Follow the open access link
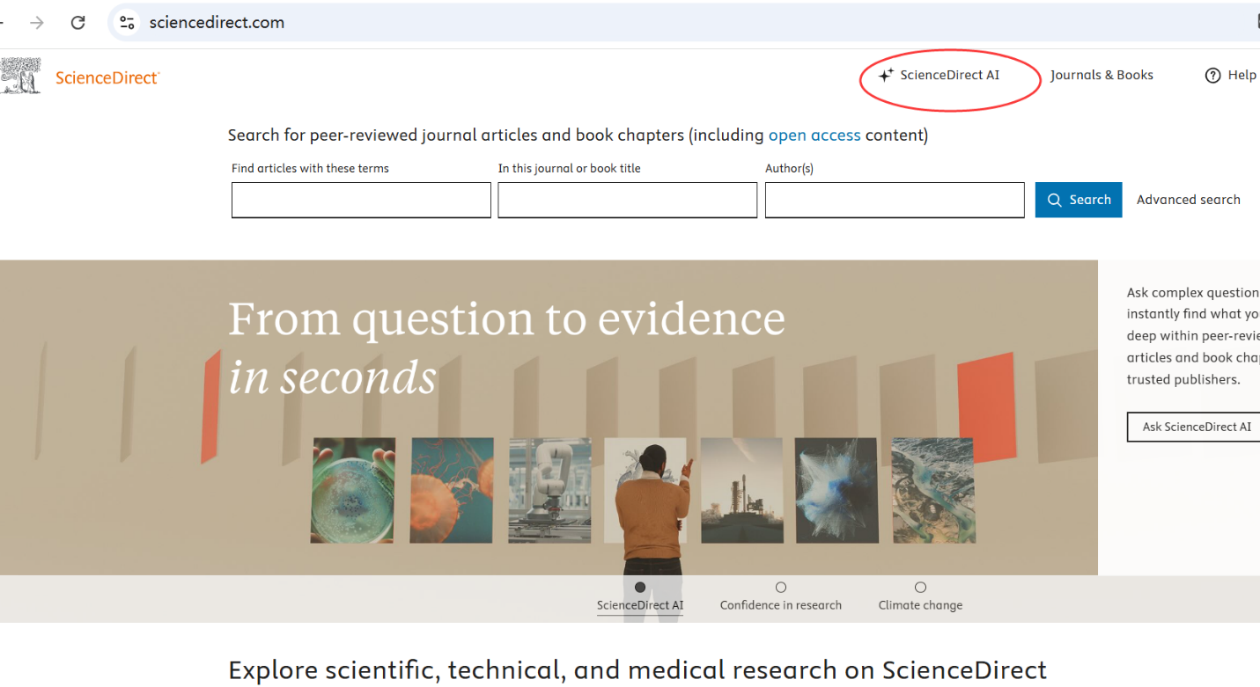1260x687 pixels. (814, 135)
